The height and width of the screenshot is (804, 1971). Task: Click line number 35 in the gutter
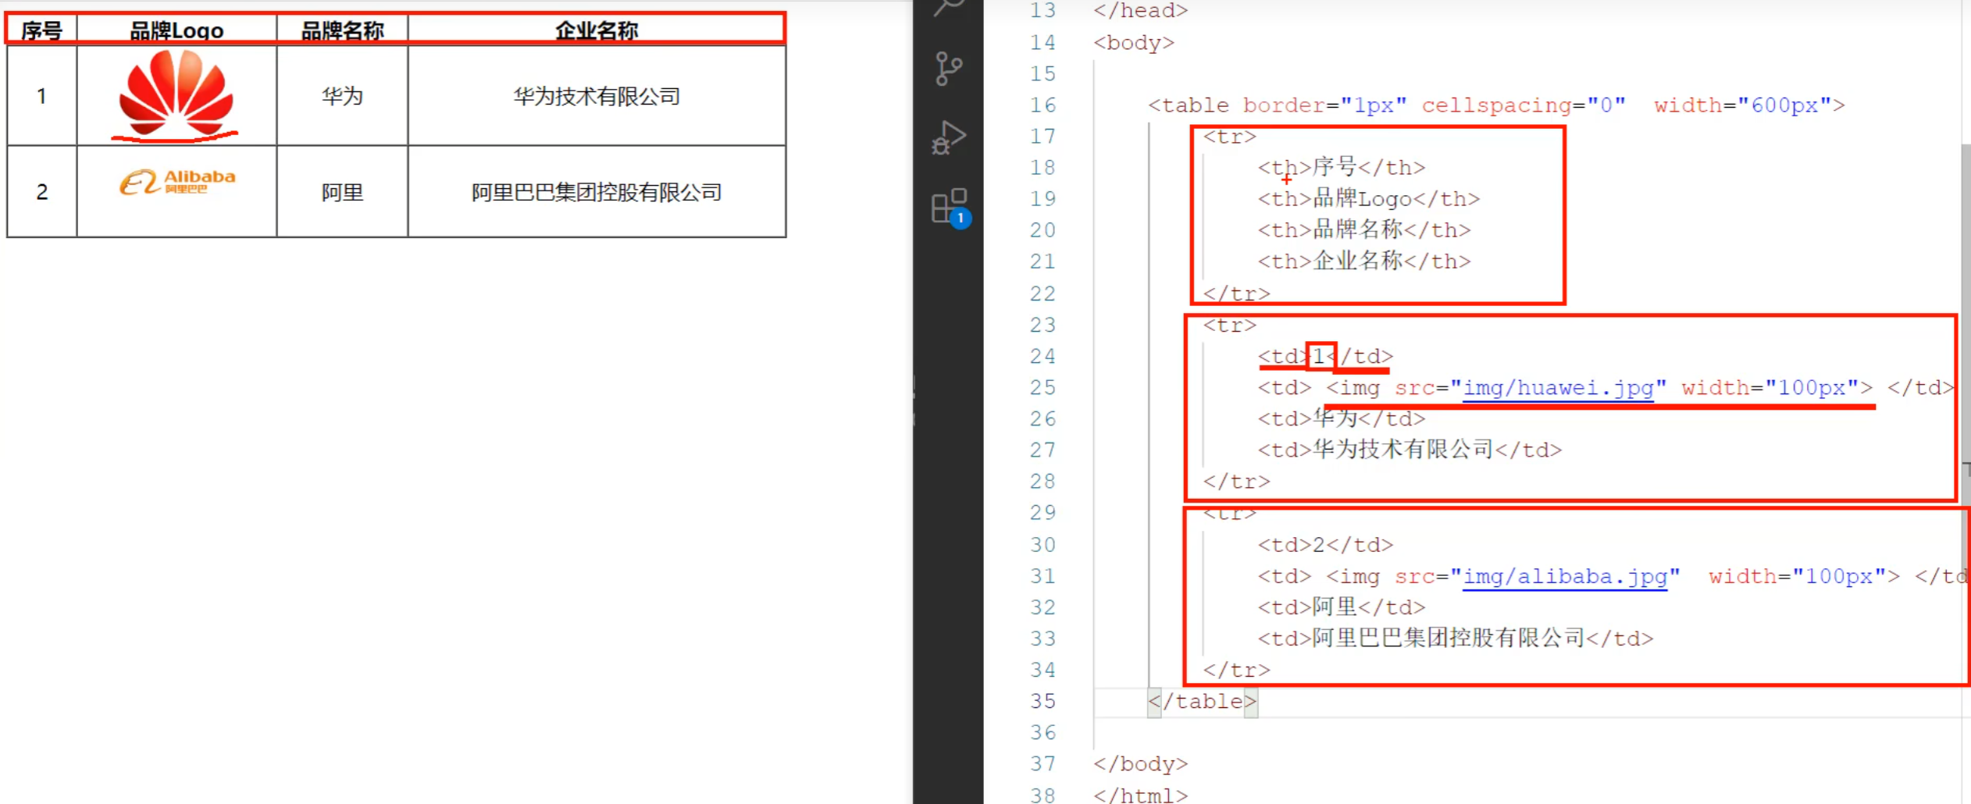(x=1043, y=702)
